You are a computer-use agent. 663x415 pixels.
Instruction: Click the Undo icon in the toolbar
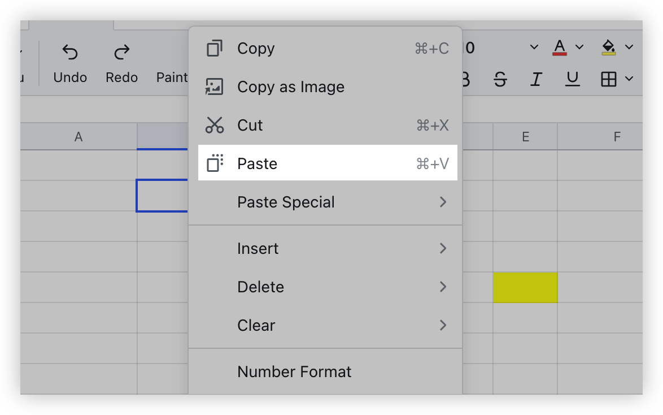coord(69,53)
